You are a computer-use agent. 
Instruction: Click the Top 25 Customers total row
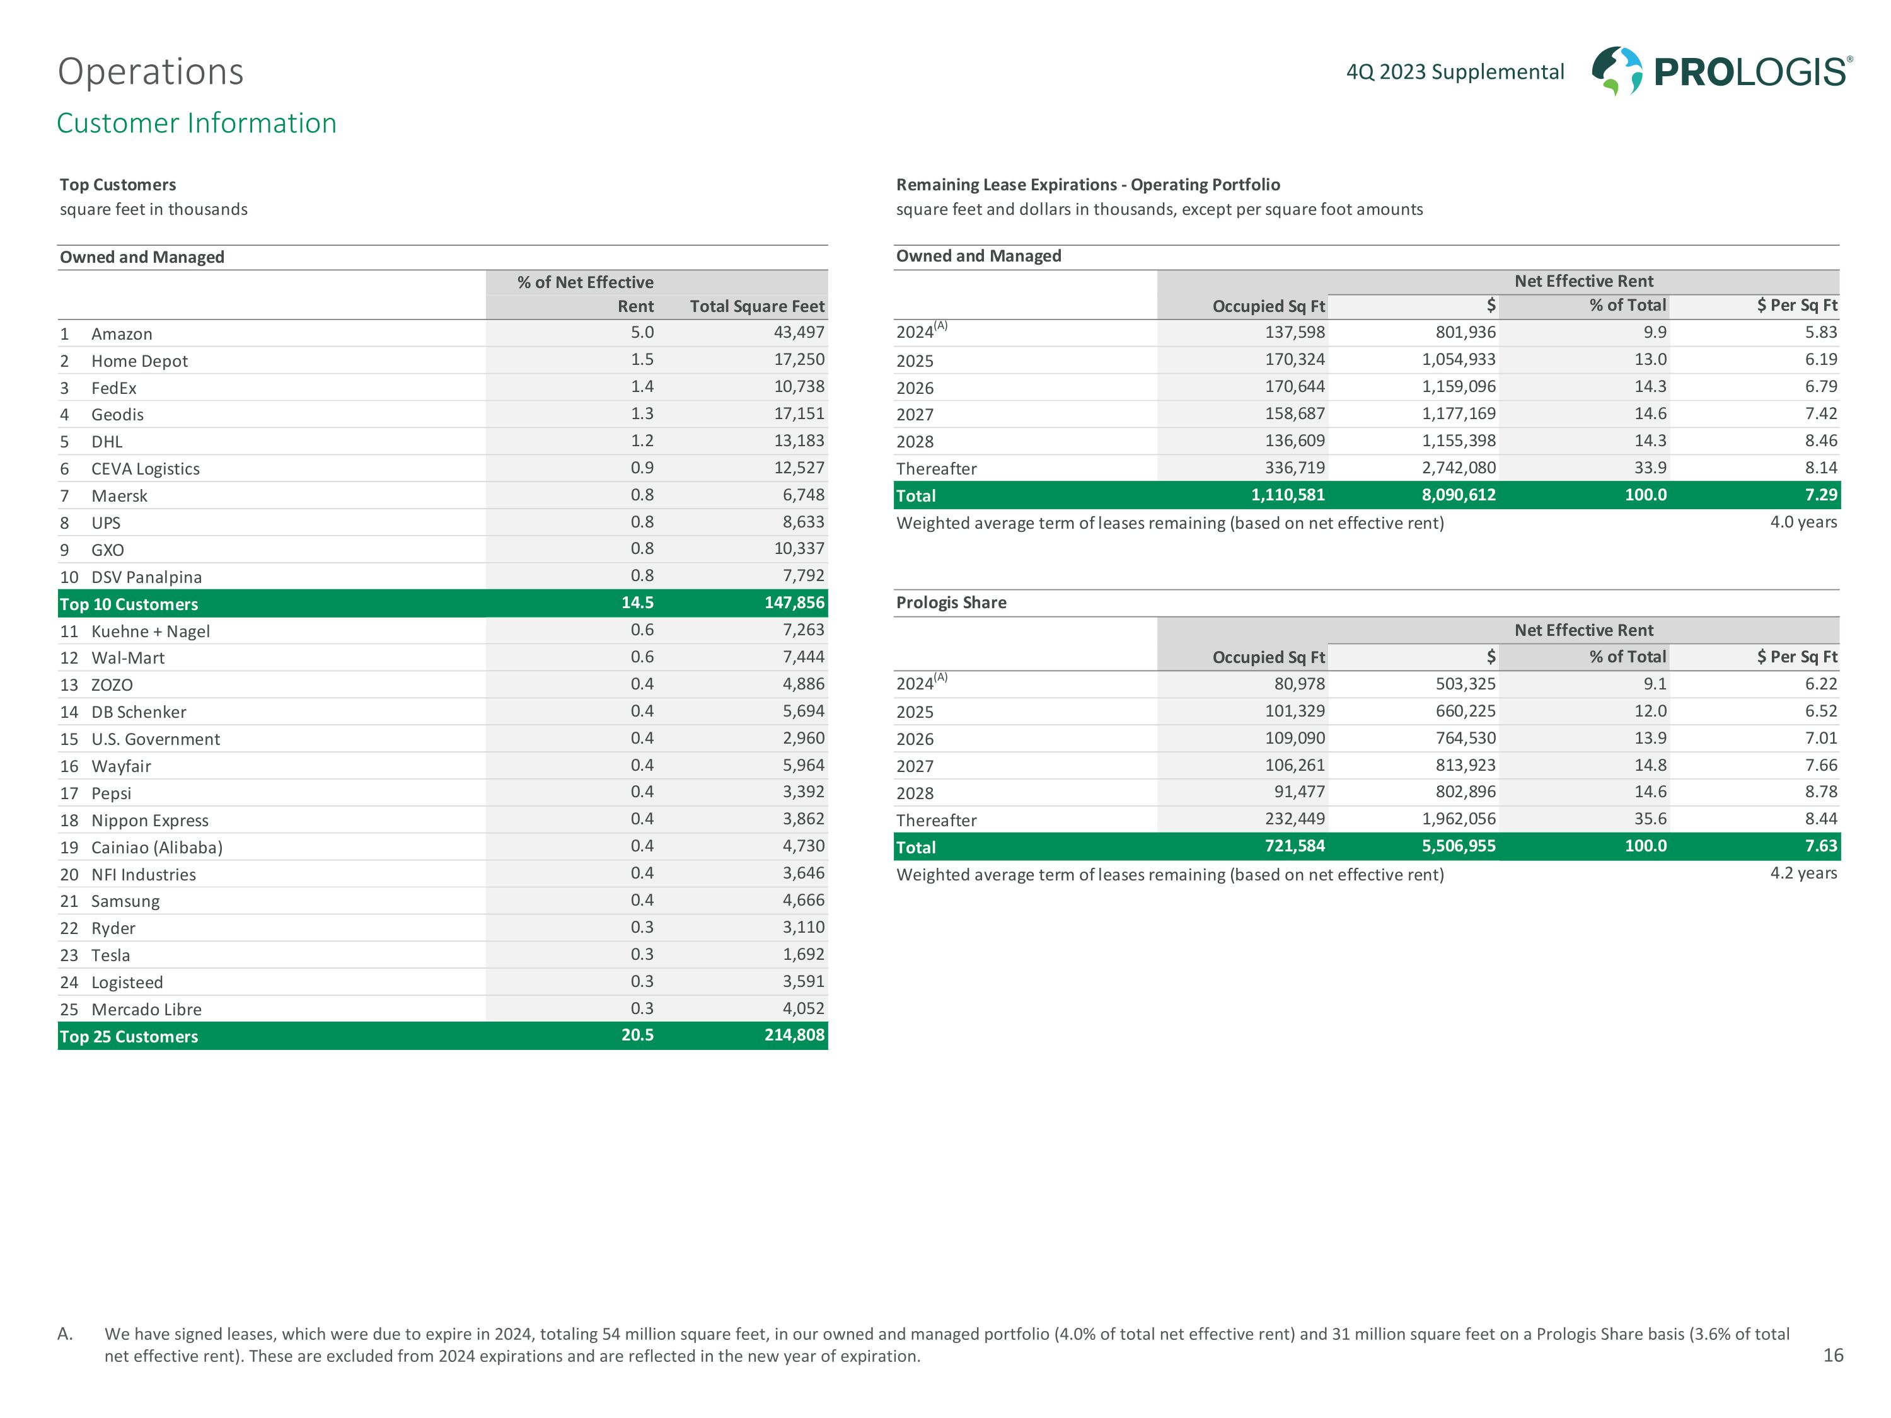[x=129, y=1036]
